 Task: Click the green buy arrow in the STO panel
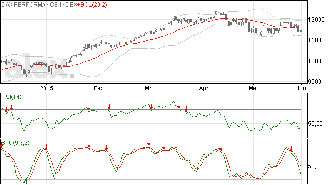26,180
